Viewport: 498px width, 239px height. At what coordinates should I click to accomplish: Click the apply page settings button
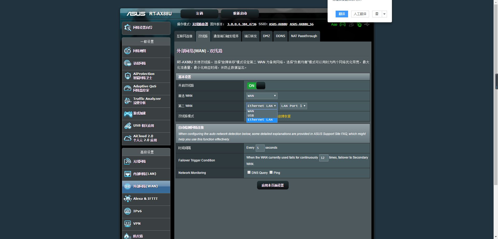point(273,185)
